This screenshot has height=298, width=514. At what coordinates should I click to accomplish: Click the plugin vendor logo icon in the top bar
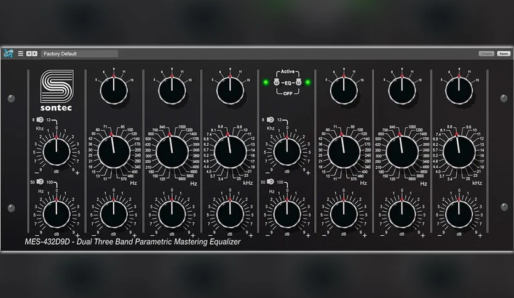click(x=9, y=54)
